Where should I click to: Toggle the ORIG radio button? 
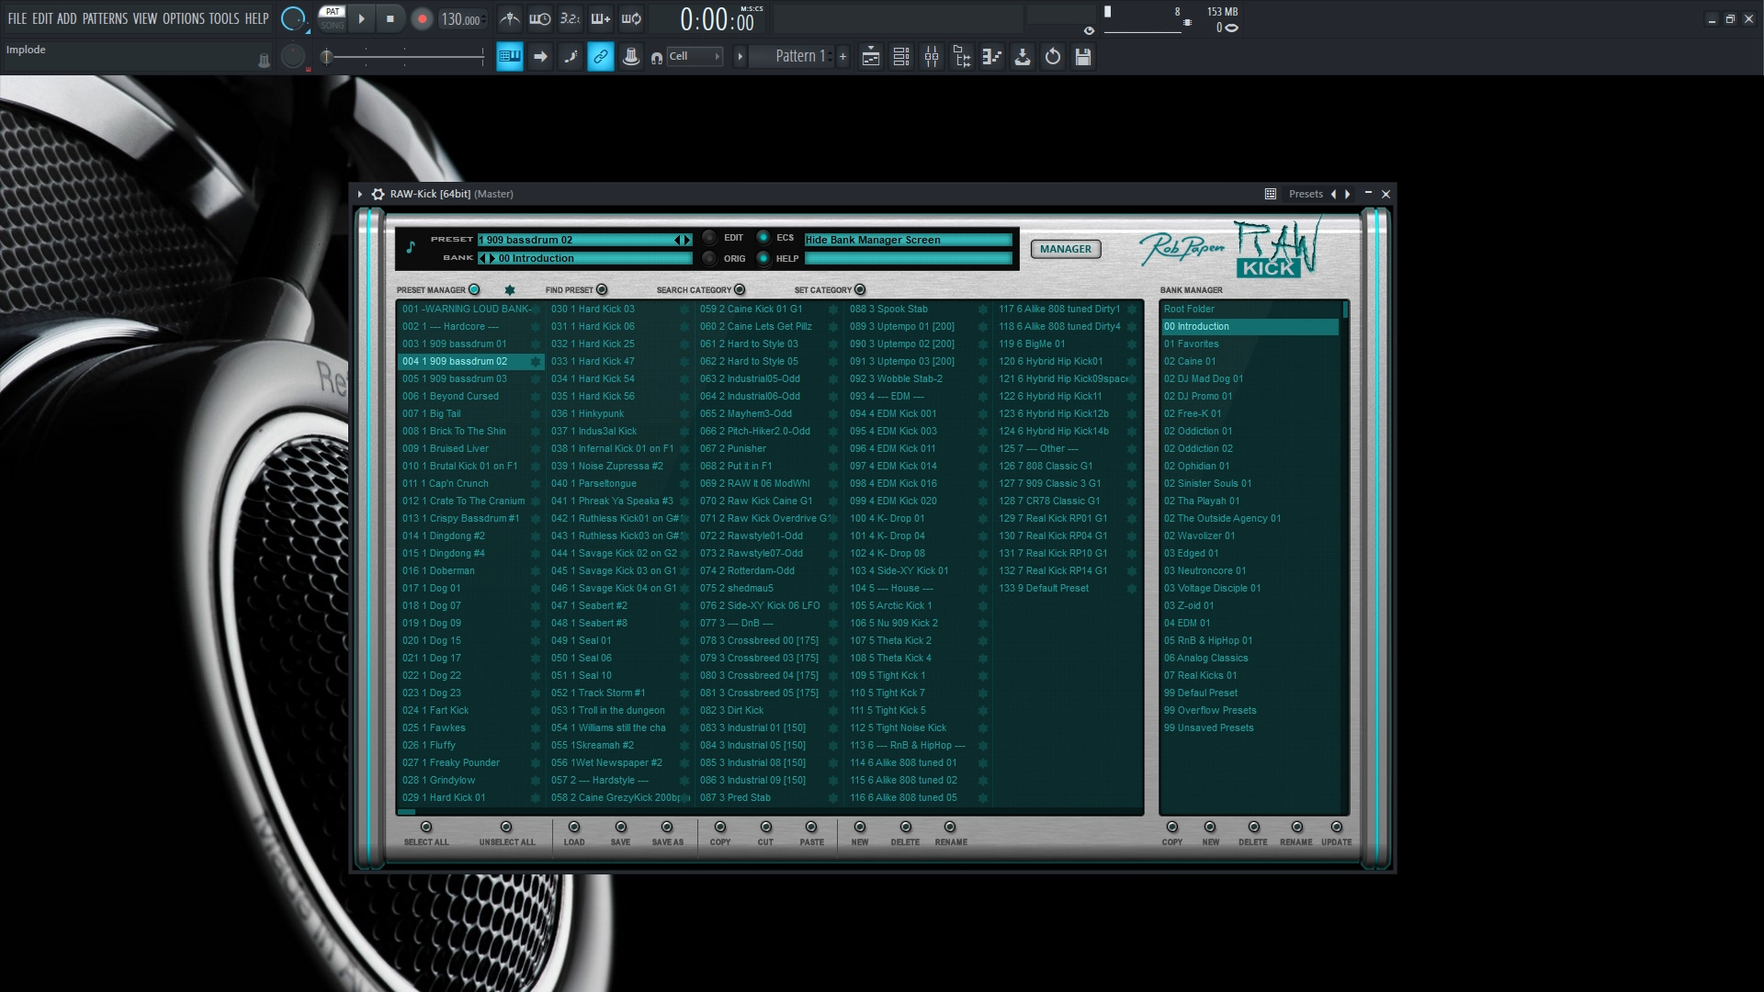[x=709, y=259]
